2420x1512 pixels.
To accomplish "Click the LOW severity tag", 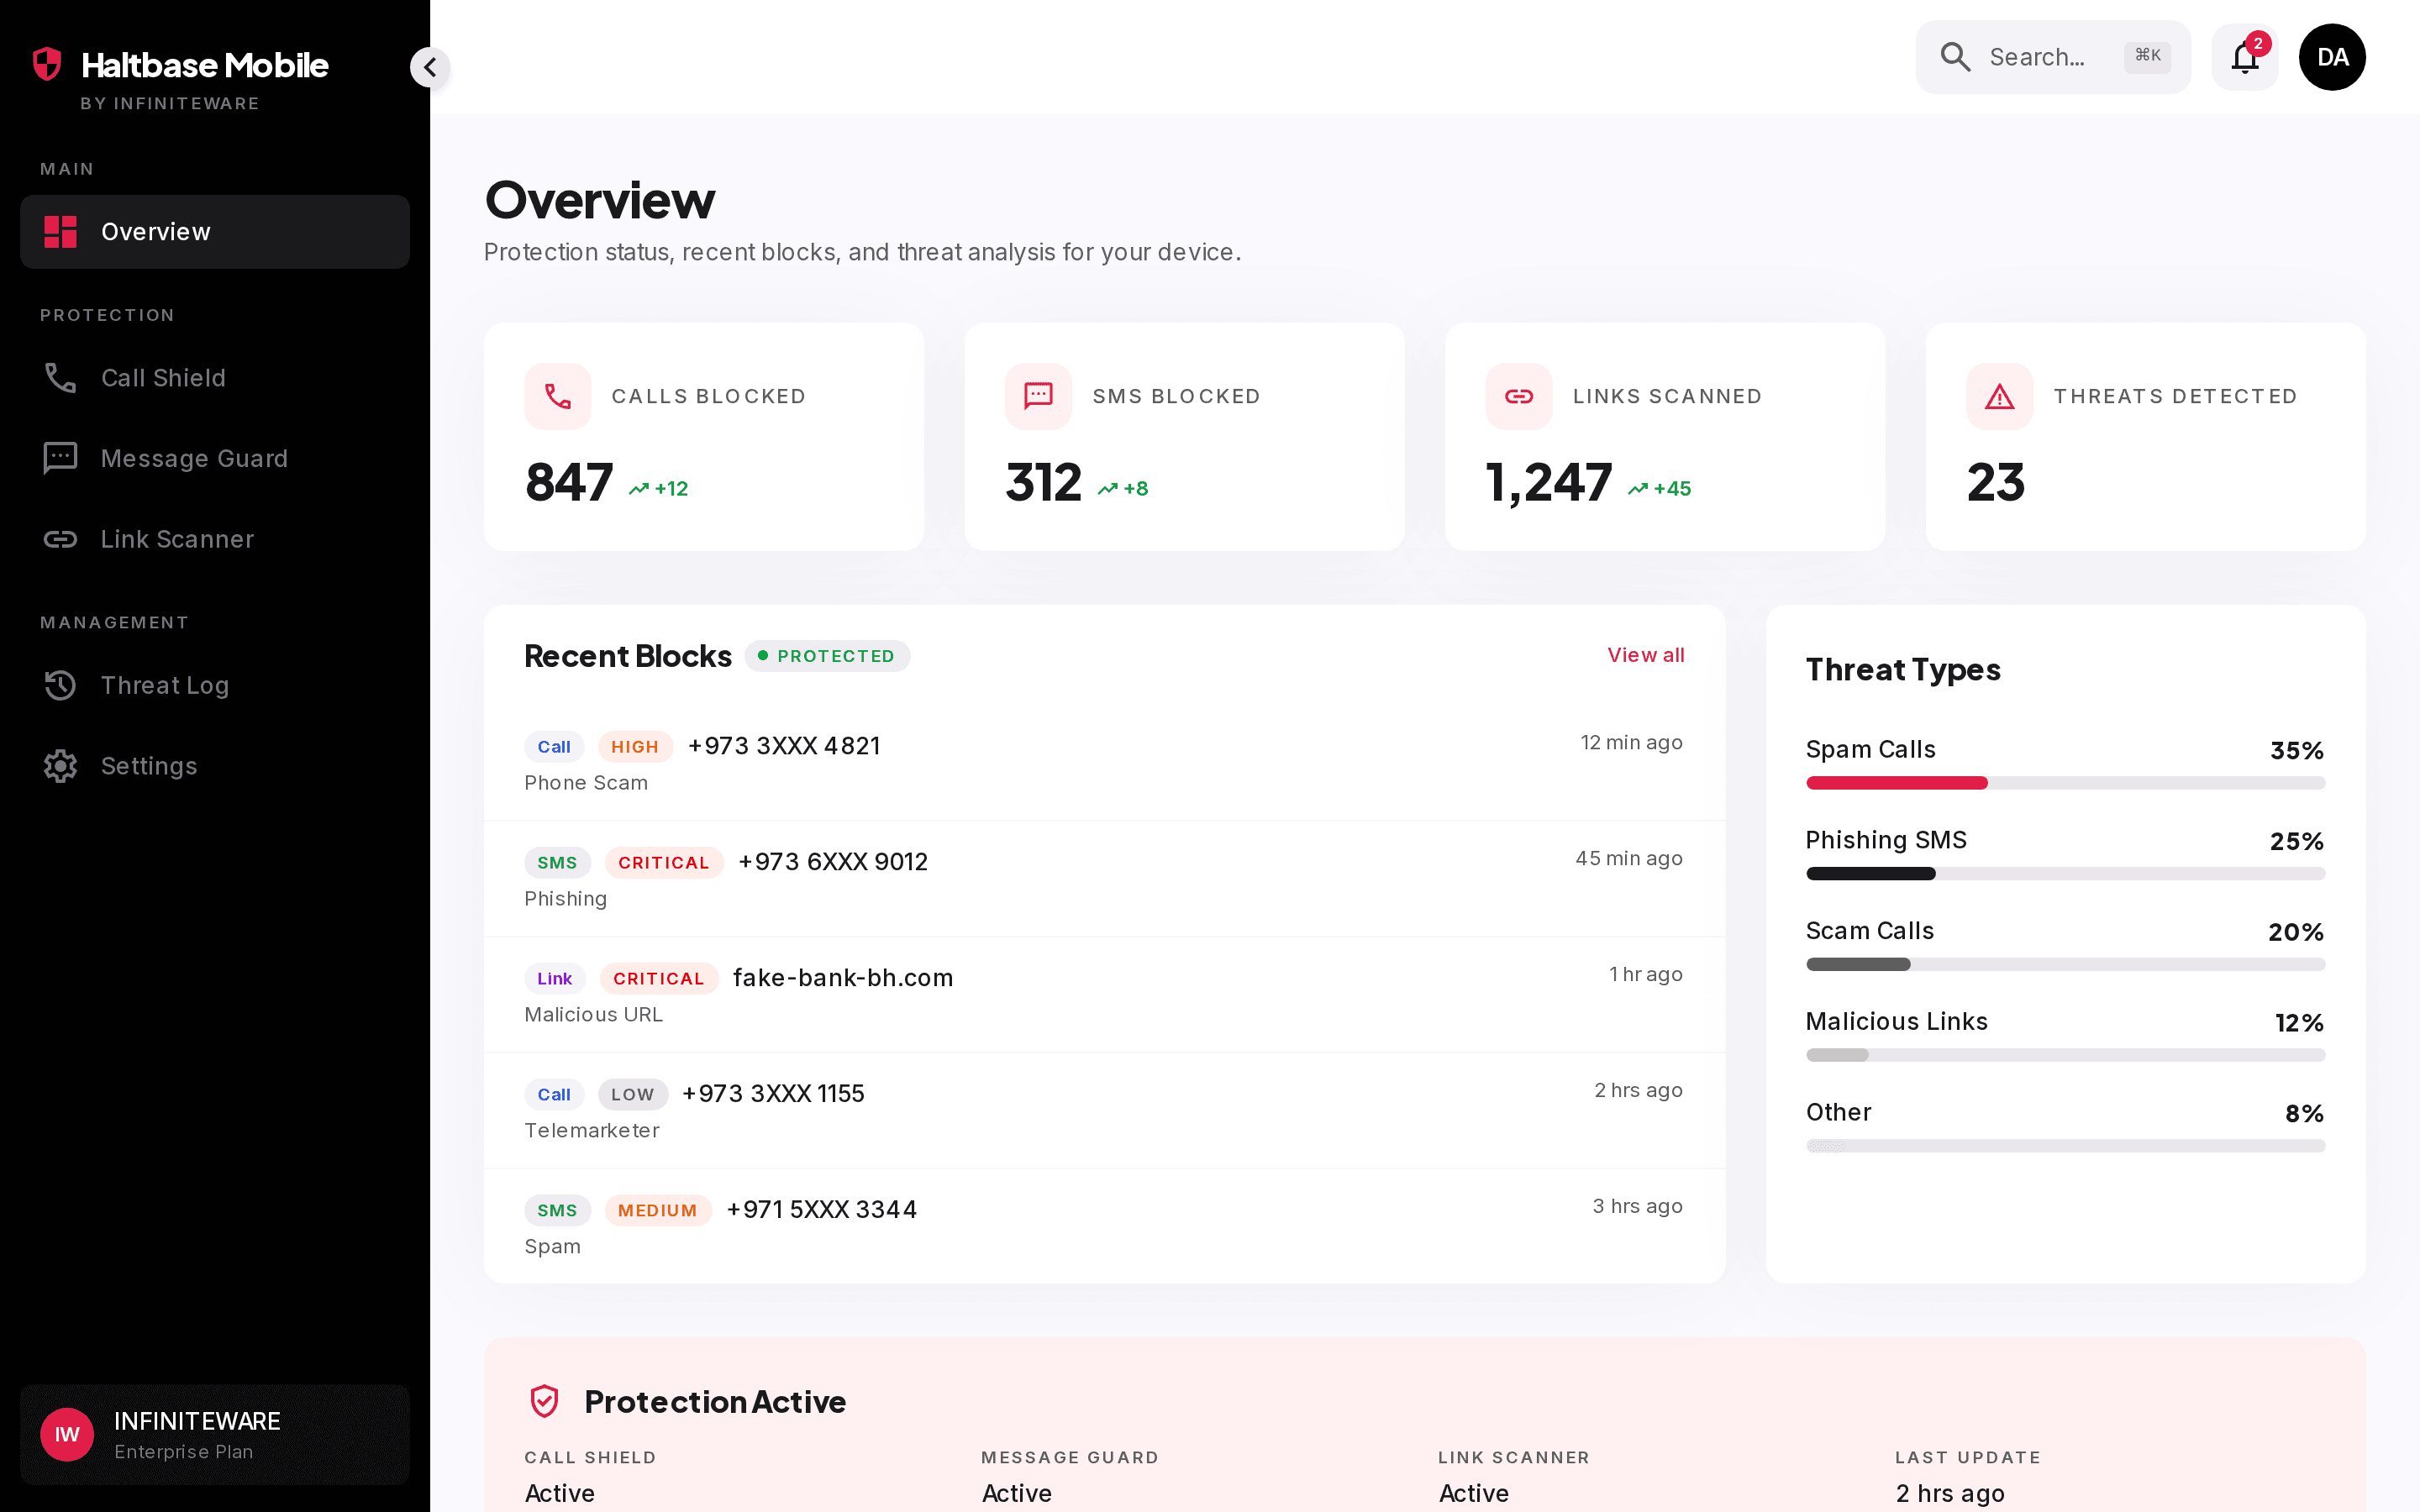I will 633,1095.
